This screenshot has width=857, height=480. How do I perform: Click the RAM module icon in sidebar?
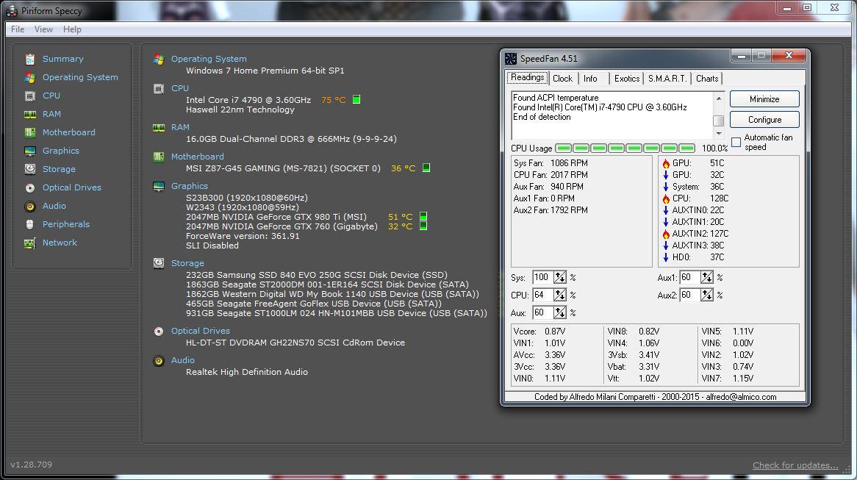pyautogui.click(x=30, y=114)
